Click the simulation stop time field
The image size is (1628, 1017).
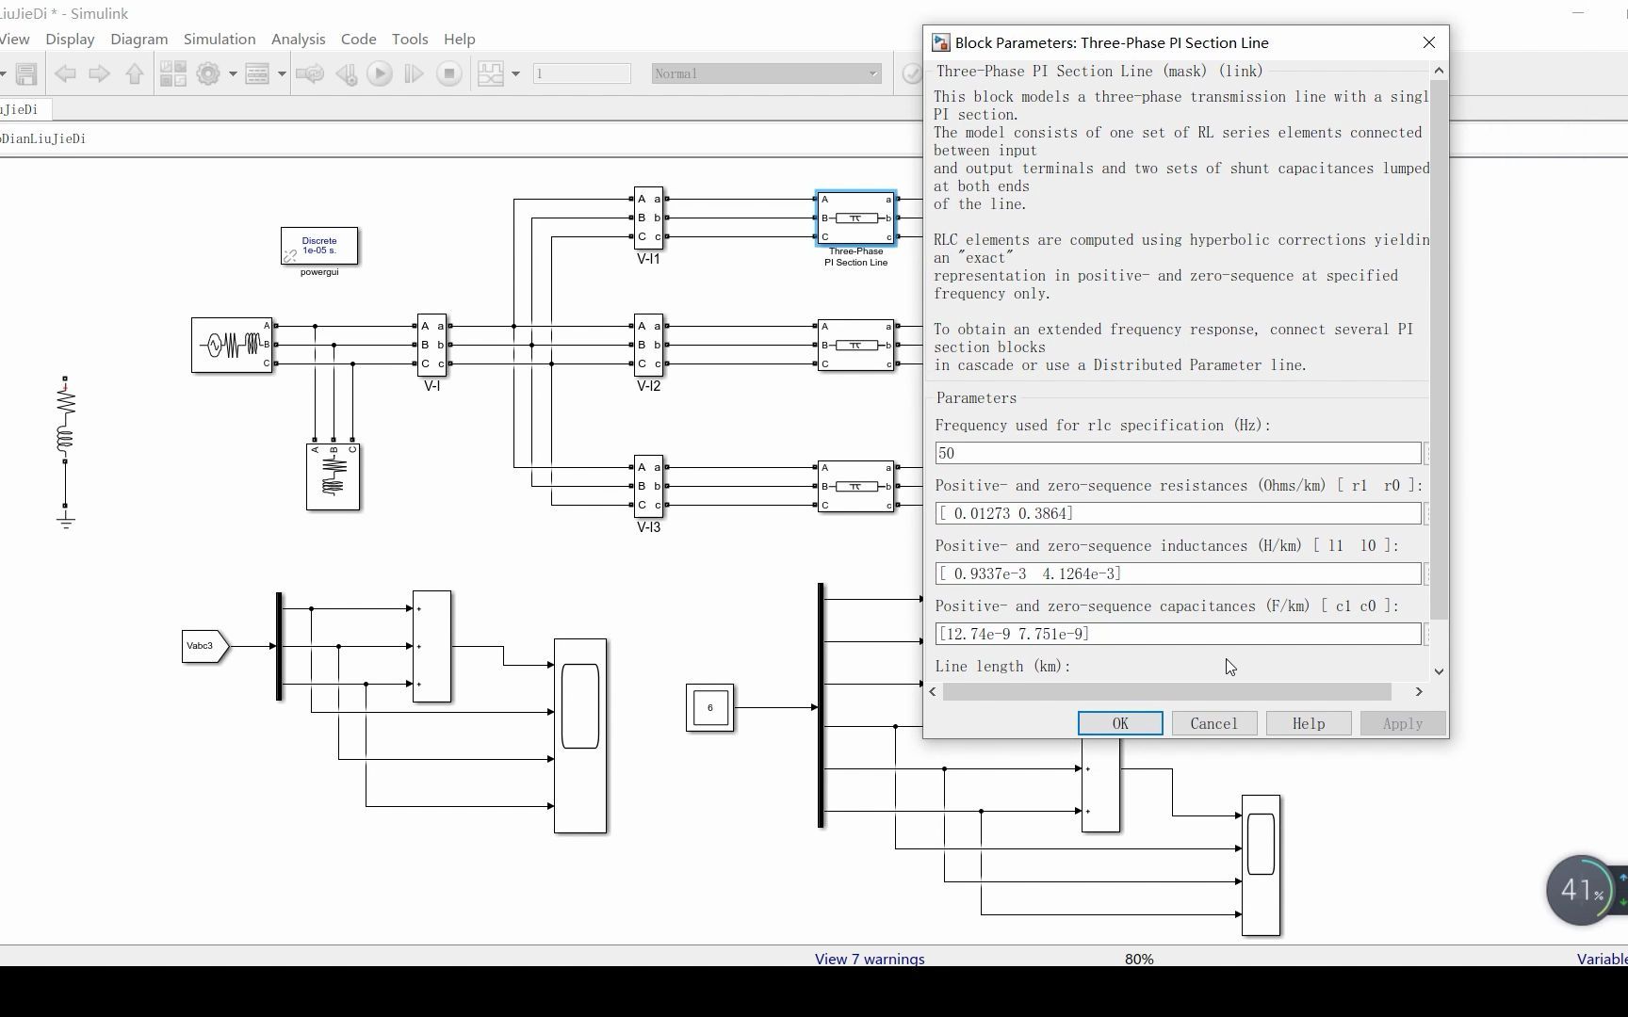pyautogui.click(x=582, y=73)
